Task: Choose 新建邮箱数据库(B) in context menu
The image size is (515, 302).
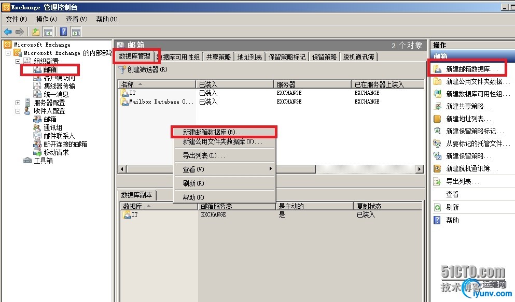Action: pos(224,132)
